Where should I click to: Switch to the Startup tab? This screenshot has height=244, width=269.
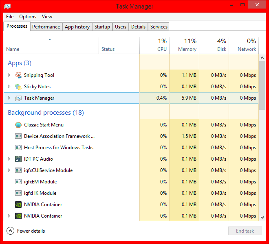tap(102, 27)
